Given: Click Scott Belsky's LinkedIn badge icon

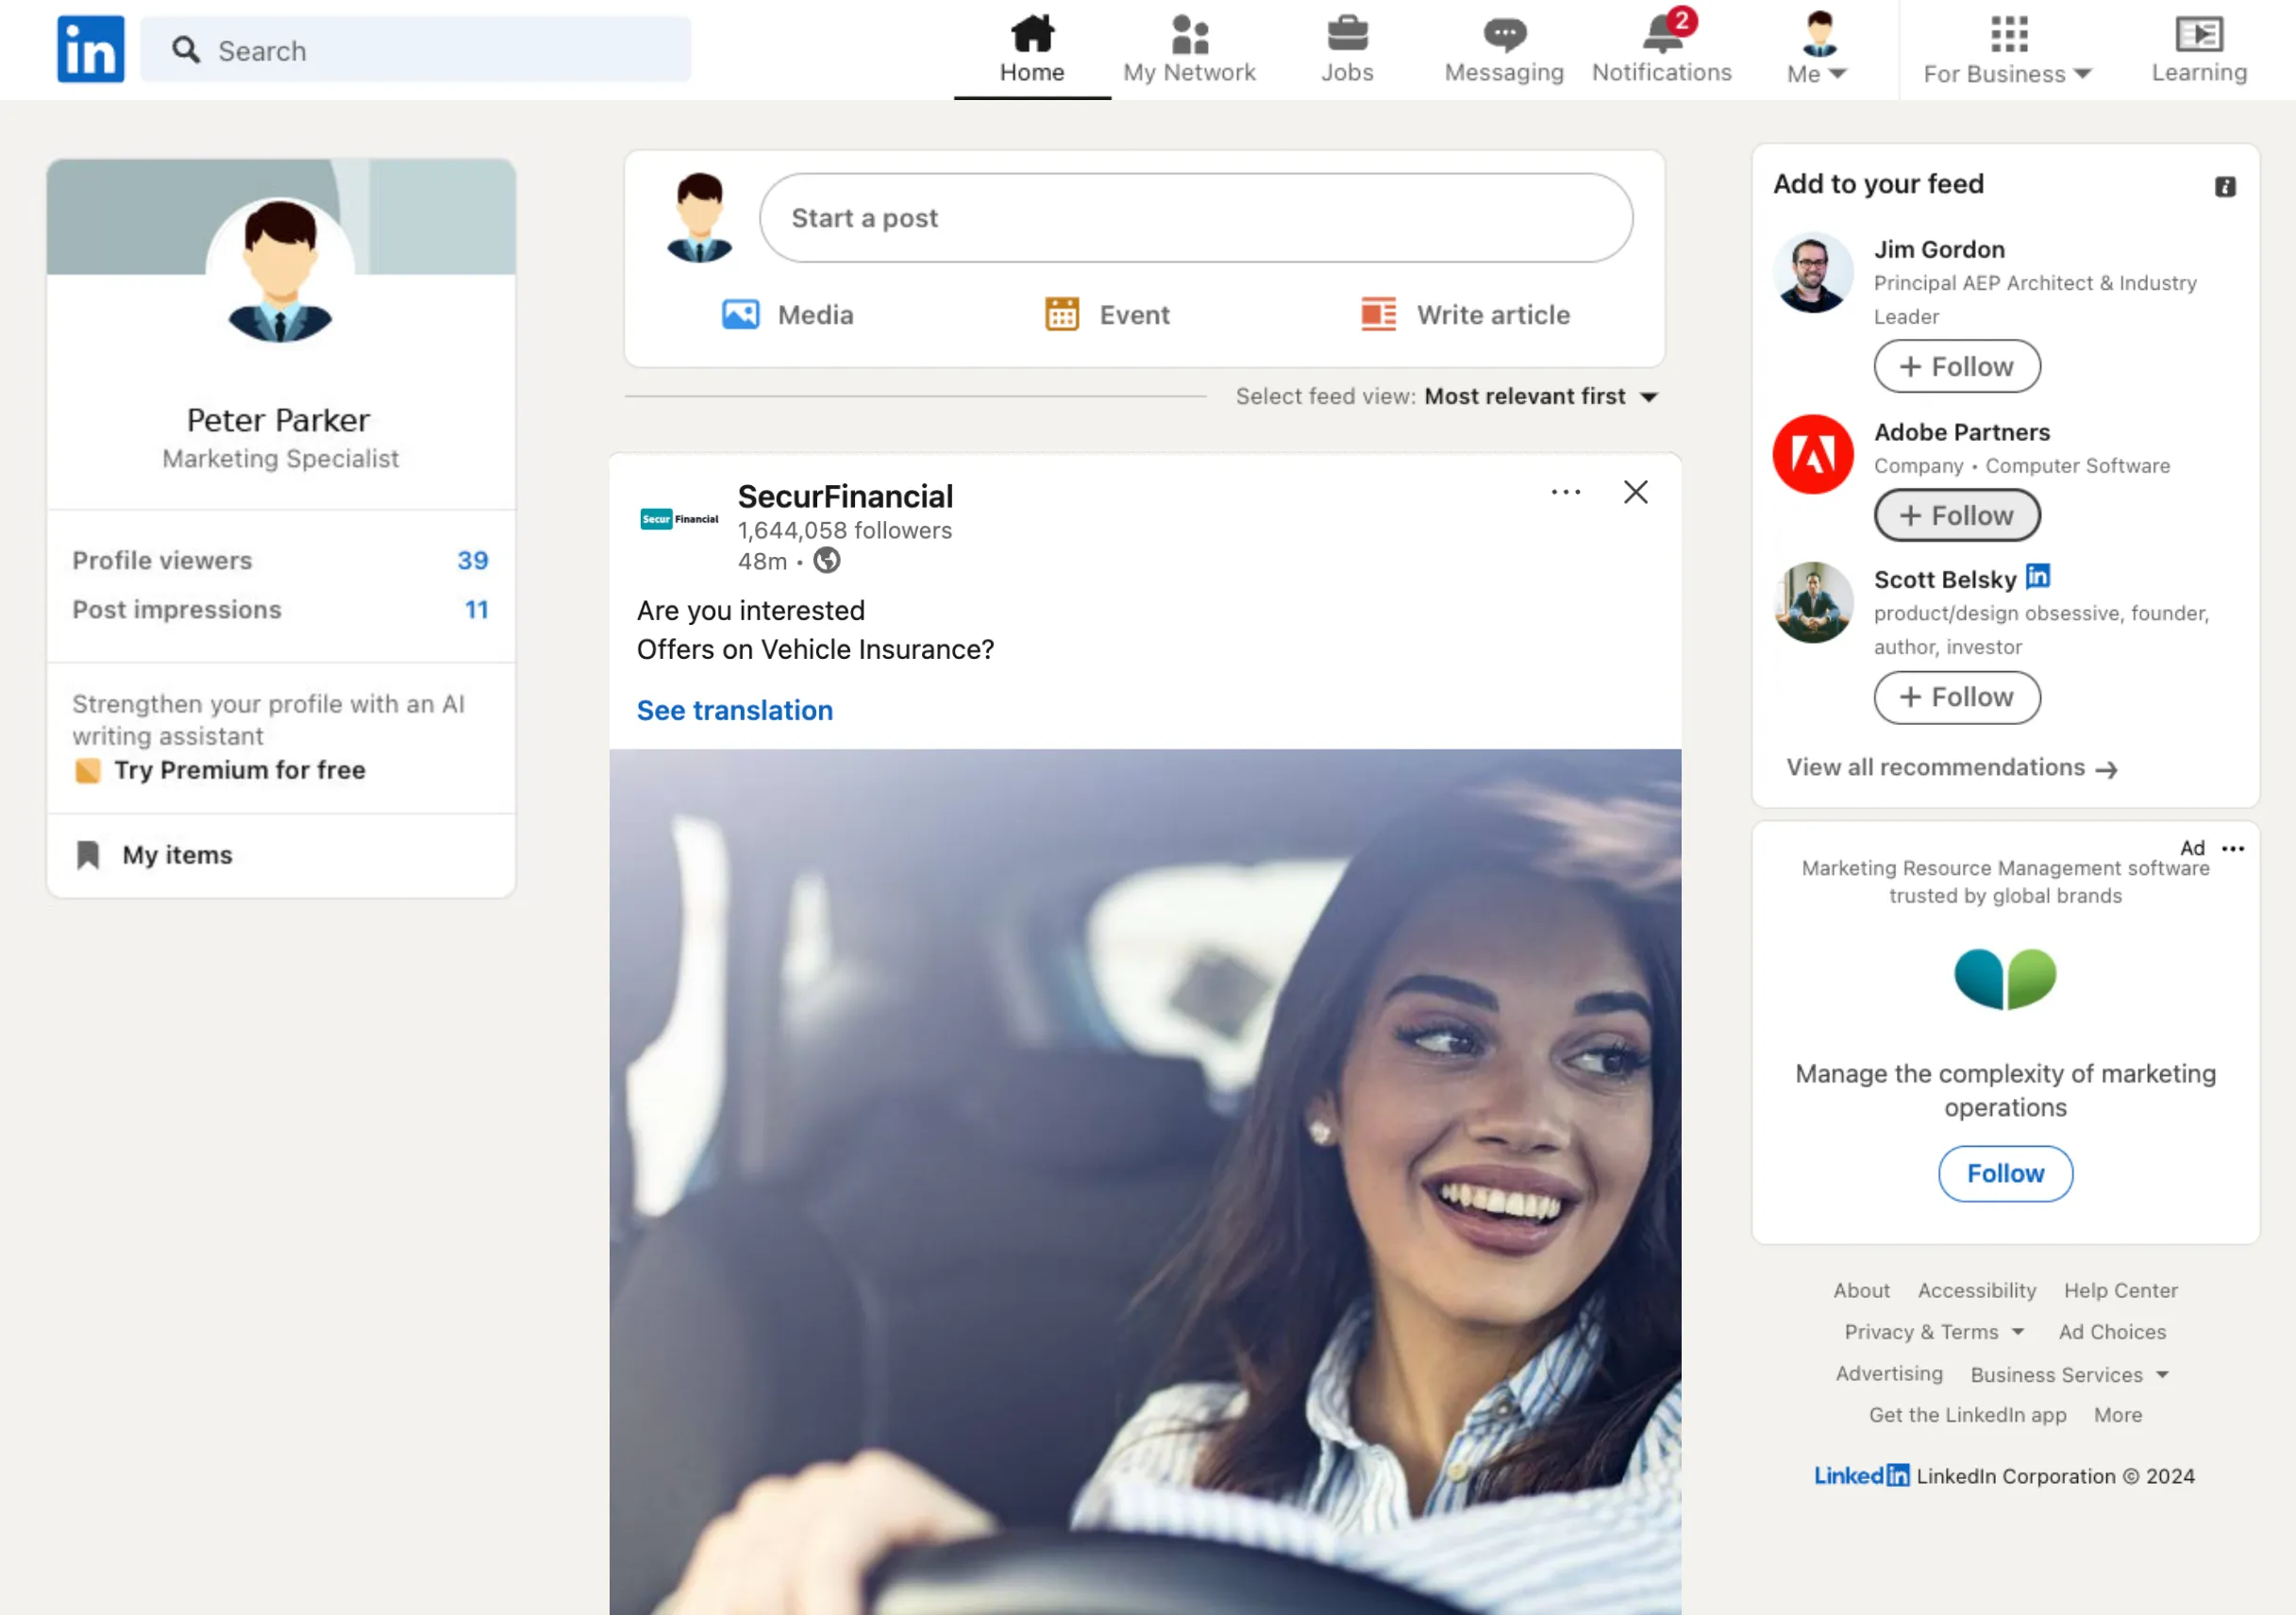Looking at the screenshot, I should pyautogui.click(x=2038, y=577).
